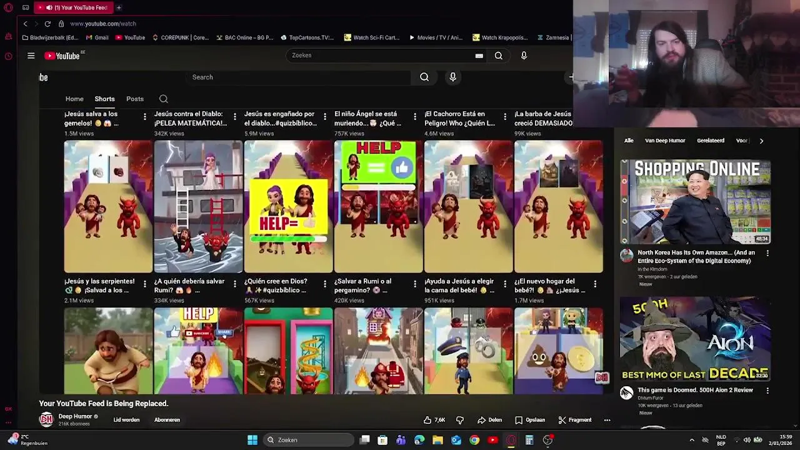Screen dimensions: 800x450
Task: Click 'Deep Humor' channel name
Action: point(75,416)
